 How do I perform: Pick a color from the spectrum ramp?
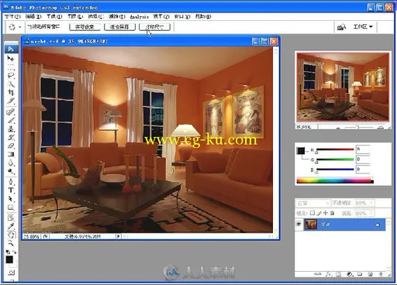[335, 181]
